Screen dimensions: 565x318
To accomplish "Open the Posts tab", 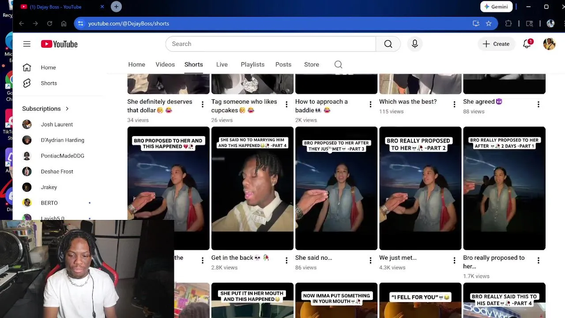I will [283, 64].
